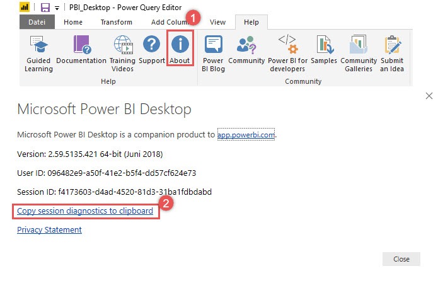This screenshot has width=438, height=283.
Task: Open the Documentation icon
Action: [x=81, y=49]
